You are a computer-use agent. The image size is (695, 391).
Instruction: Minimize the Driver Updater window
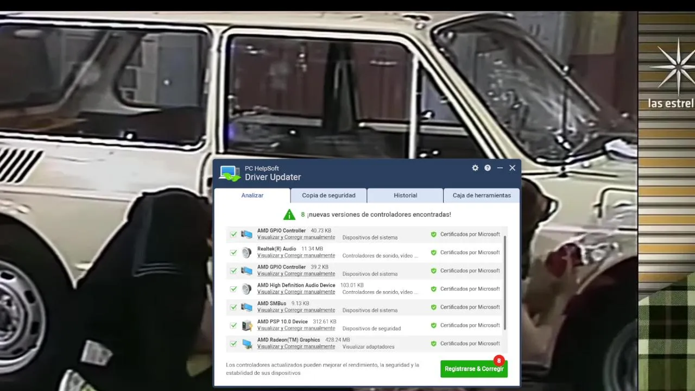coord(500,168)
